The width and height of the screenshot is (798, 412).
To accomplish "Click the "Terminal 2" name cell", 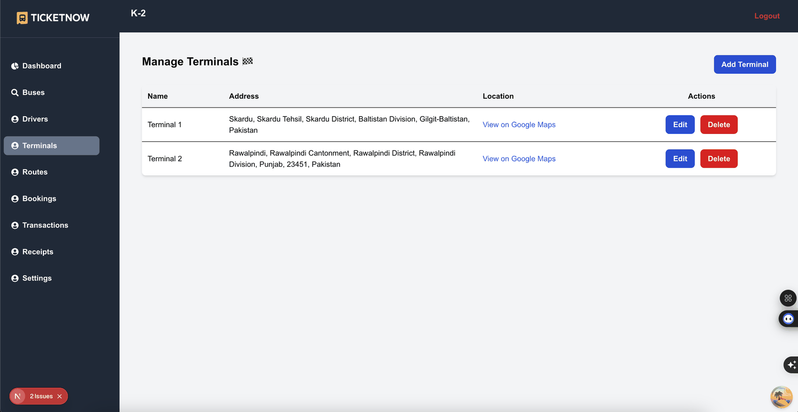I will coord(165,158).
